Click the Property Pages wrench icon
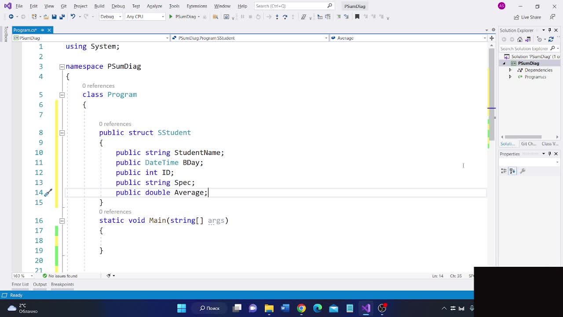Viewport: 563px width, 317px height. tap(523, 171)
